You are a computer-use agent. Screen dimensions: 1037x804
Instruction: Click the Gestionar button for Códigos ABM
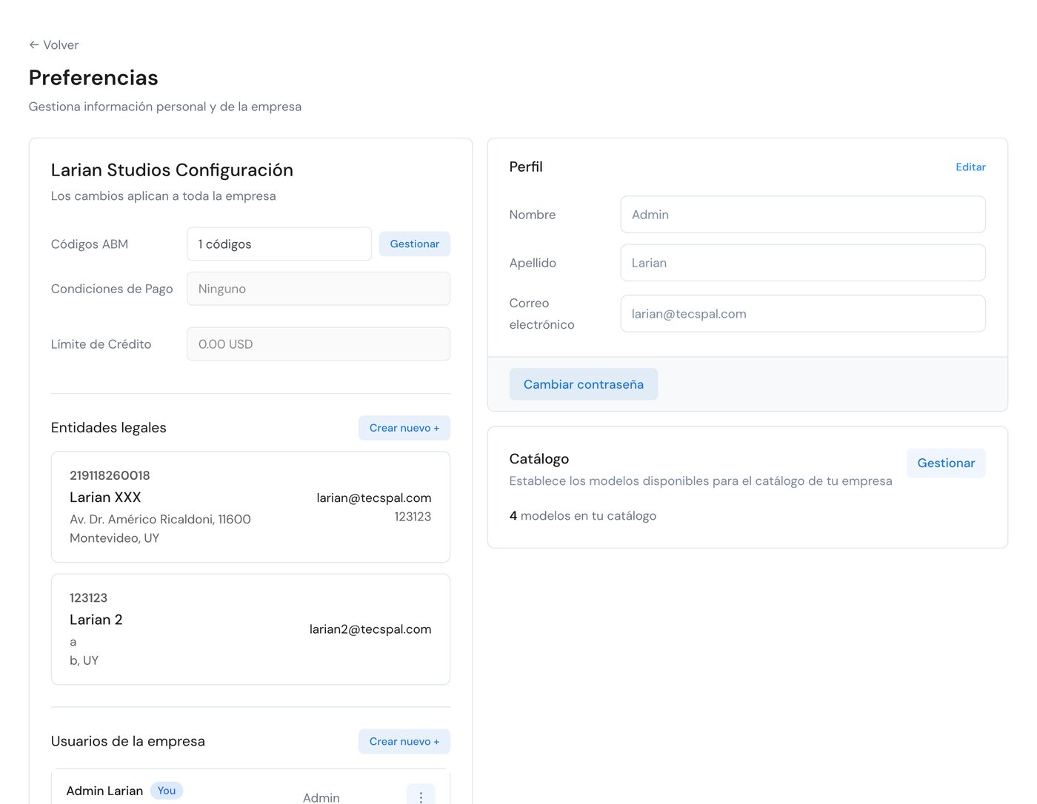point(414,244)
